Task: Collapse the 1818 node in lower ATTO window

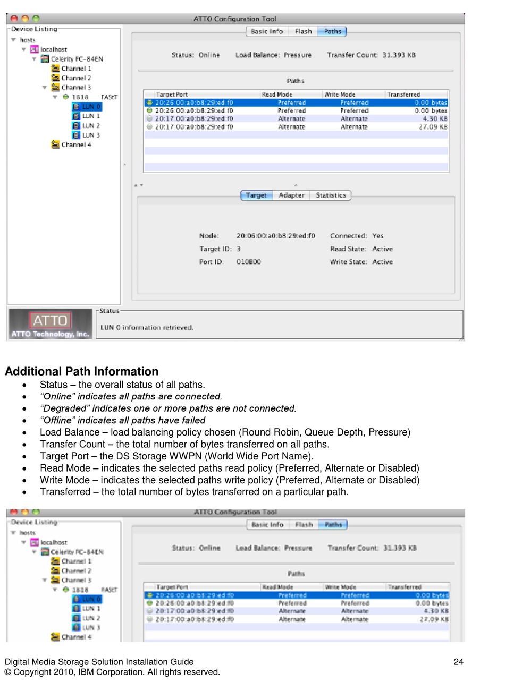Action: click(55, 590)
